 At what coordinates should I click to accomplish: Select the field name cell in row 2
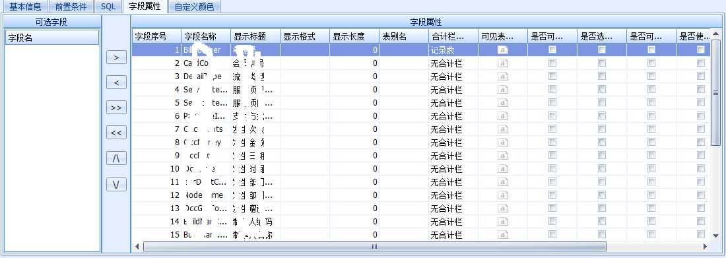(x=205, y=63)
